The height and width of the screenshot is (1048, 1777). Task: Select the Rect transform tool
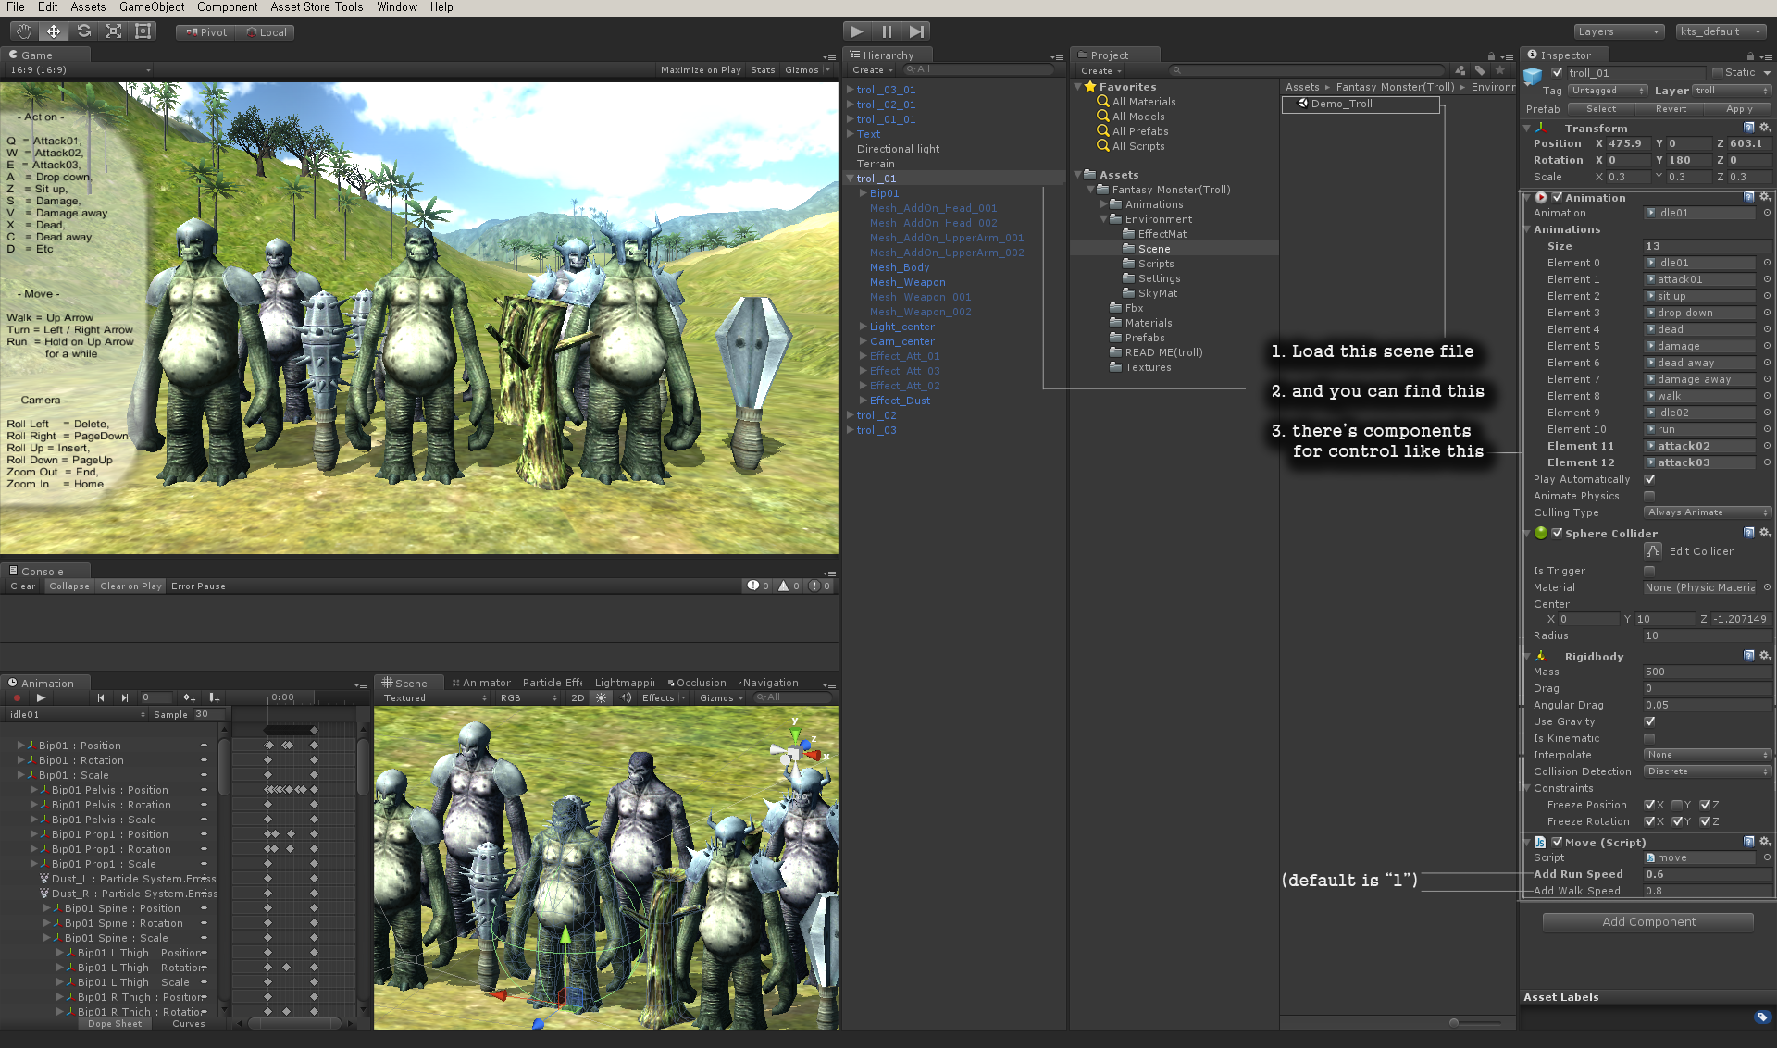[143, 31]
